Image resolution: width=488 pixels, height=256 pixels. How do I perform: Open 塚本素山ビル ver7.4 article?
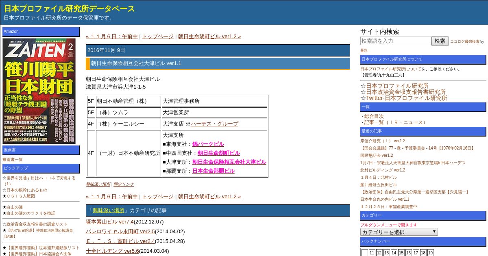click(x=110, y=221)
